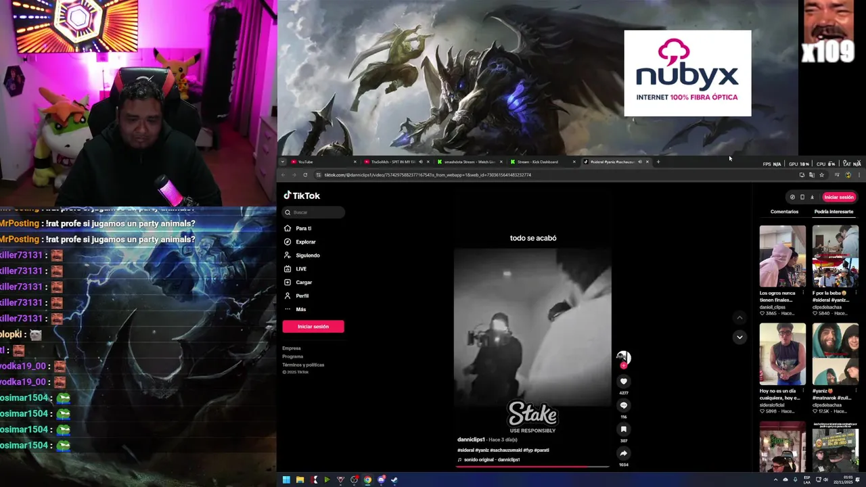Open options for 'Hoy no es un día' video

[804, 391]
